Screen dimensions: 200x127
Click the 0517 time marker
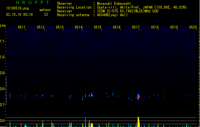point(136,27)
